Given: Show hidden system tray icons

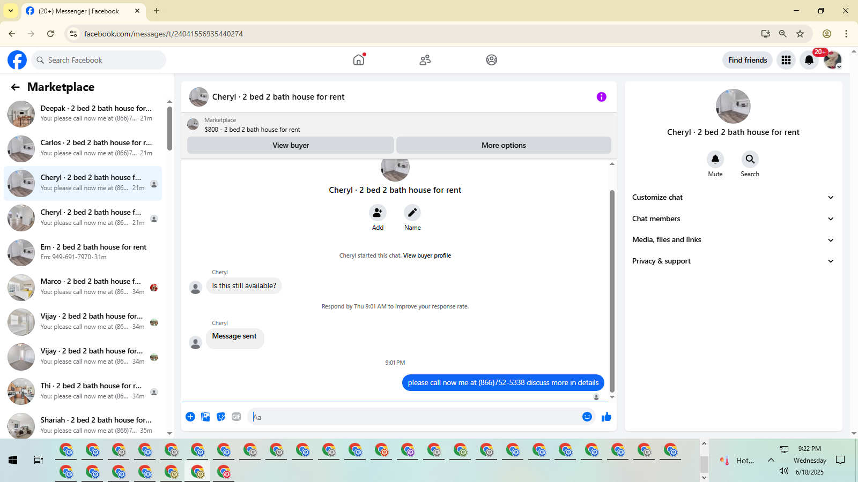Looking at the screenshot, I should [771, 460].
